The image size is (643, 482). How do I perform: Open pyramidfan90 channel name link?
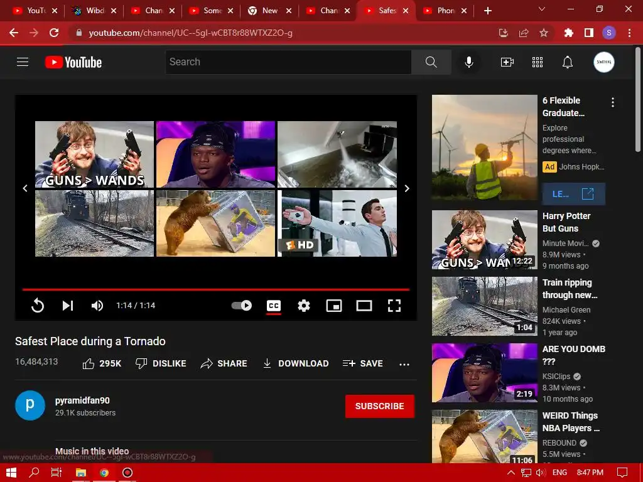[82, 400]
